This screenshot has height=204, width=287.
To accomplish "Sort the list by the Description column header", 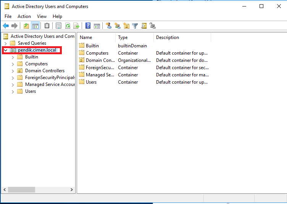I will click(182, 37).
